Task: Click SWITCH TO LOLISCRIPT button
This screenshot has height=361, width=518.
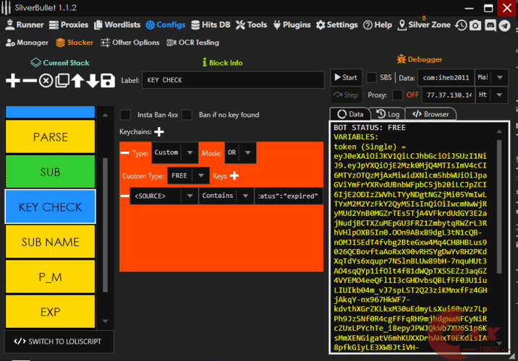Action: [x=58, y=341]
